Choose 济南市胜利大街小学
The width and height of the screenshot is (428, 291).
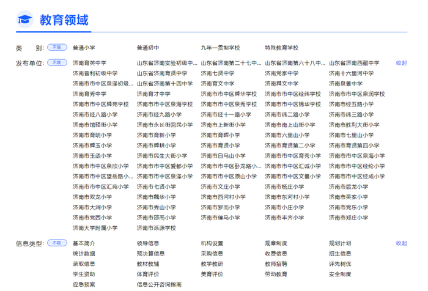click(x=354, y=125)
